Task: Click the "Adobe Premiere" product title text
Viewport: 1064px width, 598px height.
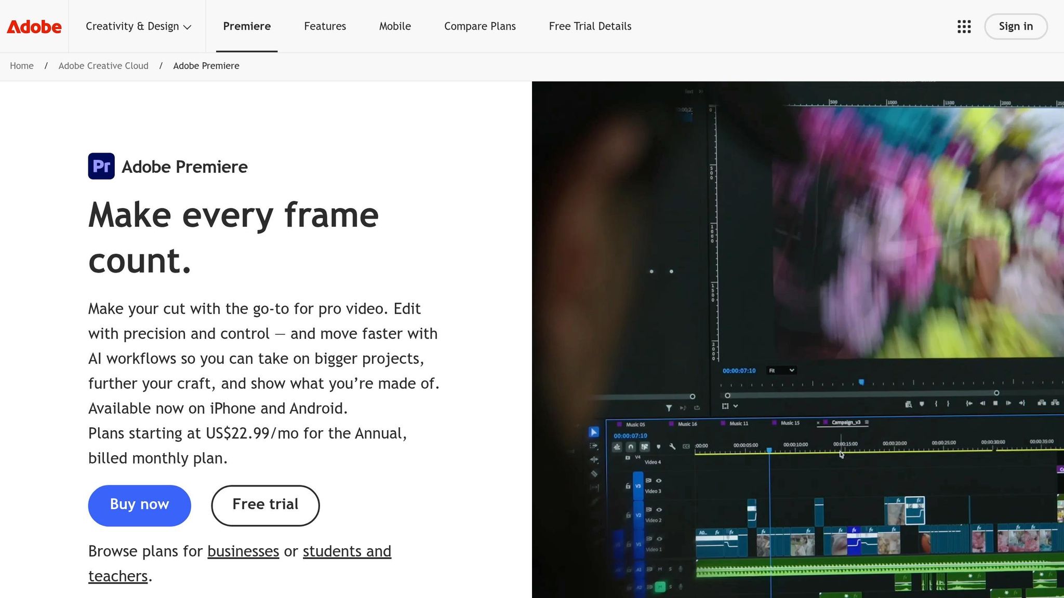Action: tap(184, 167)
